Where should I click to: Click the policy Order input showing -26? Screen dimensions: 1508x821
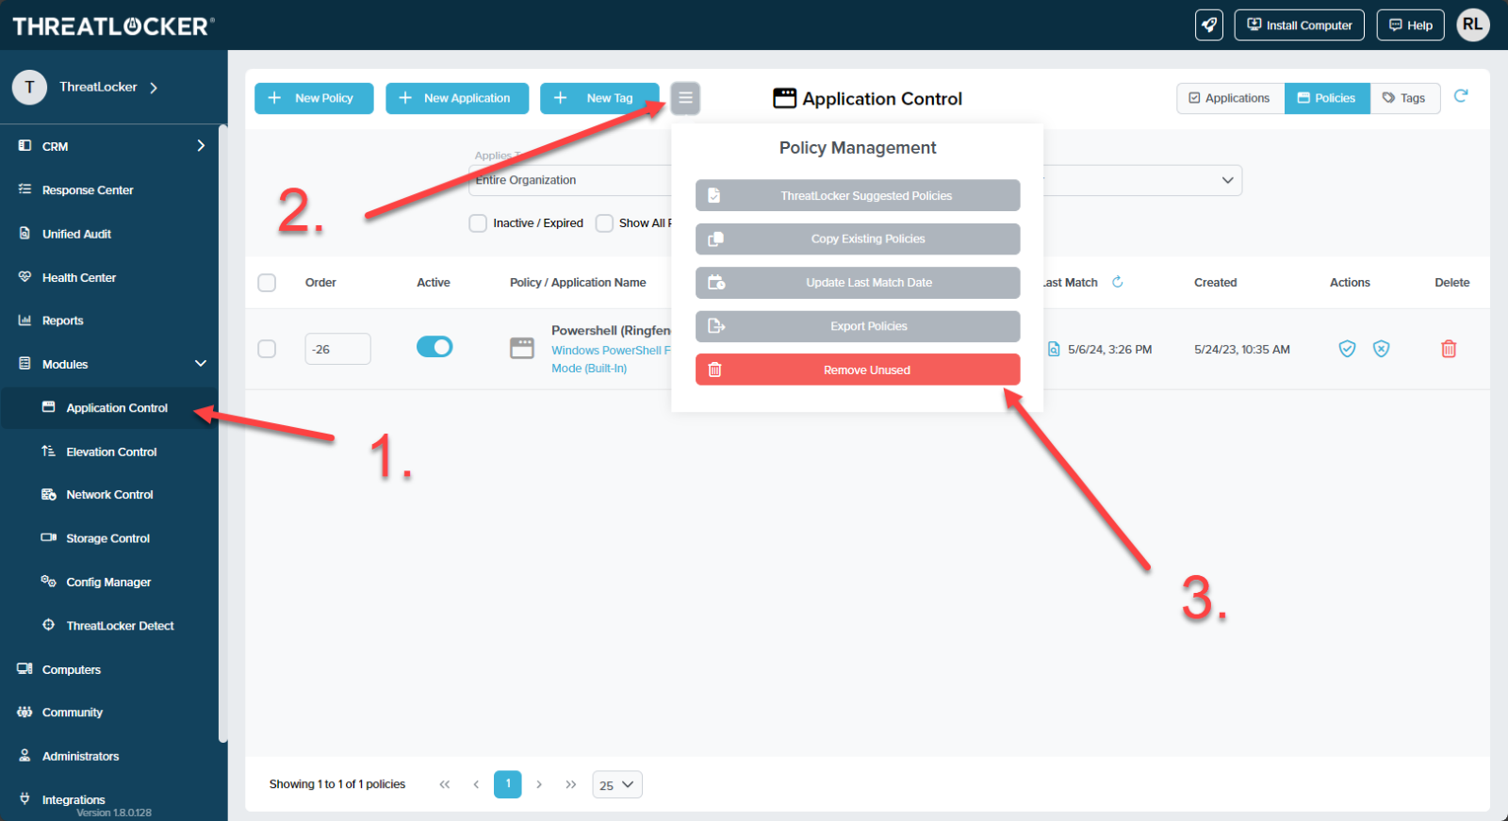pos(337,349)
